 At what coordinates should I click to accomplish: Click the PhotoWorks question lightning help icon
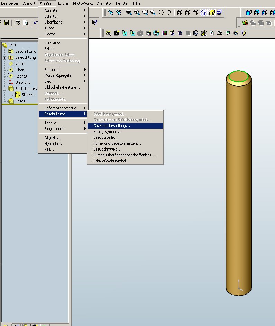[x=244, y=33]
